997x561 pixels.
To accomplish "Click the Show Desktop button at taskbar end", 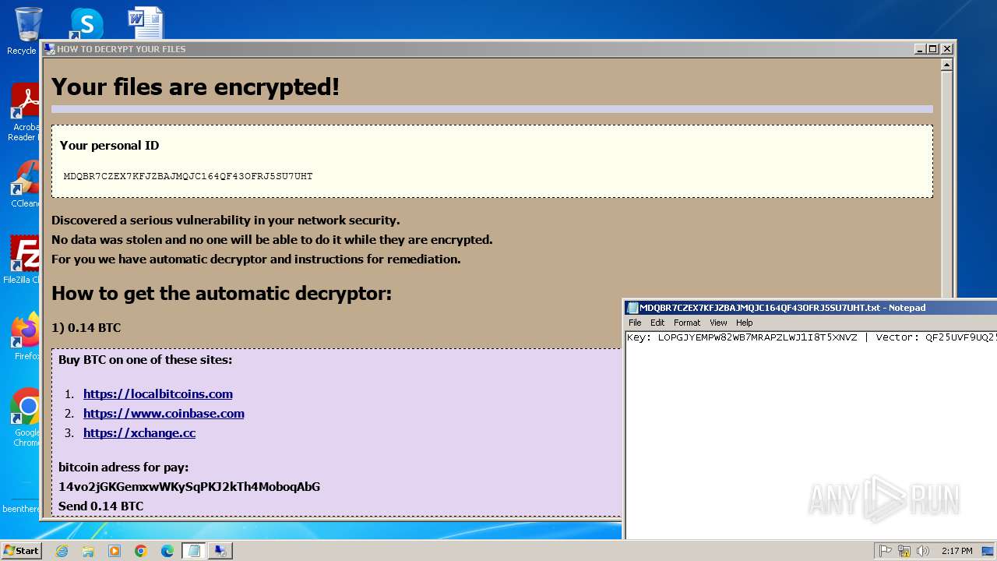I will pyautogui.click(x=988, y=551).
